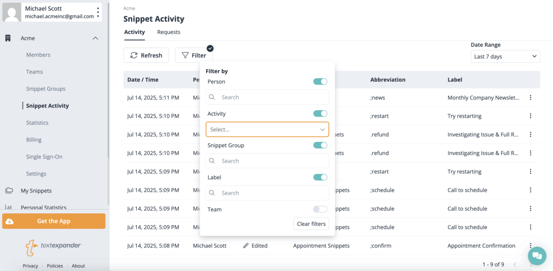Open the About link
Image resolution: width=553 pixels, height=271 pixels.
point(78,266)
